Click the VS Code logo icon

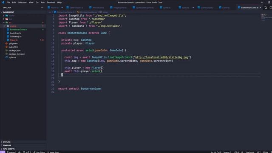pyautogui.click(x=3, y=3)
